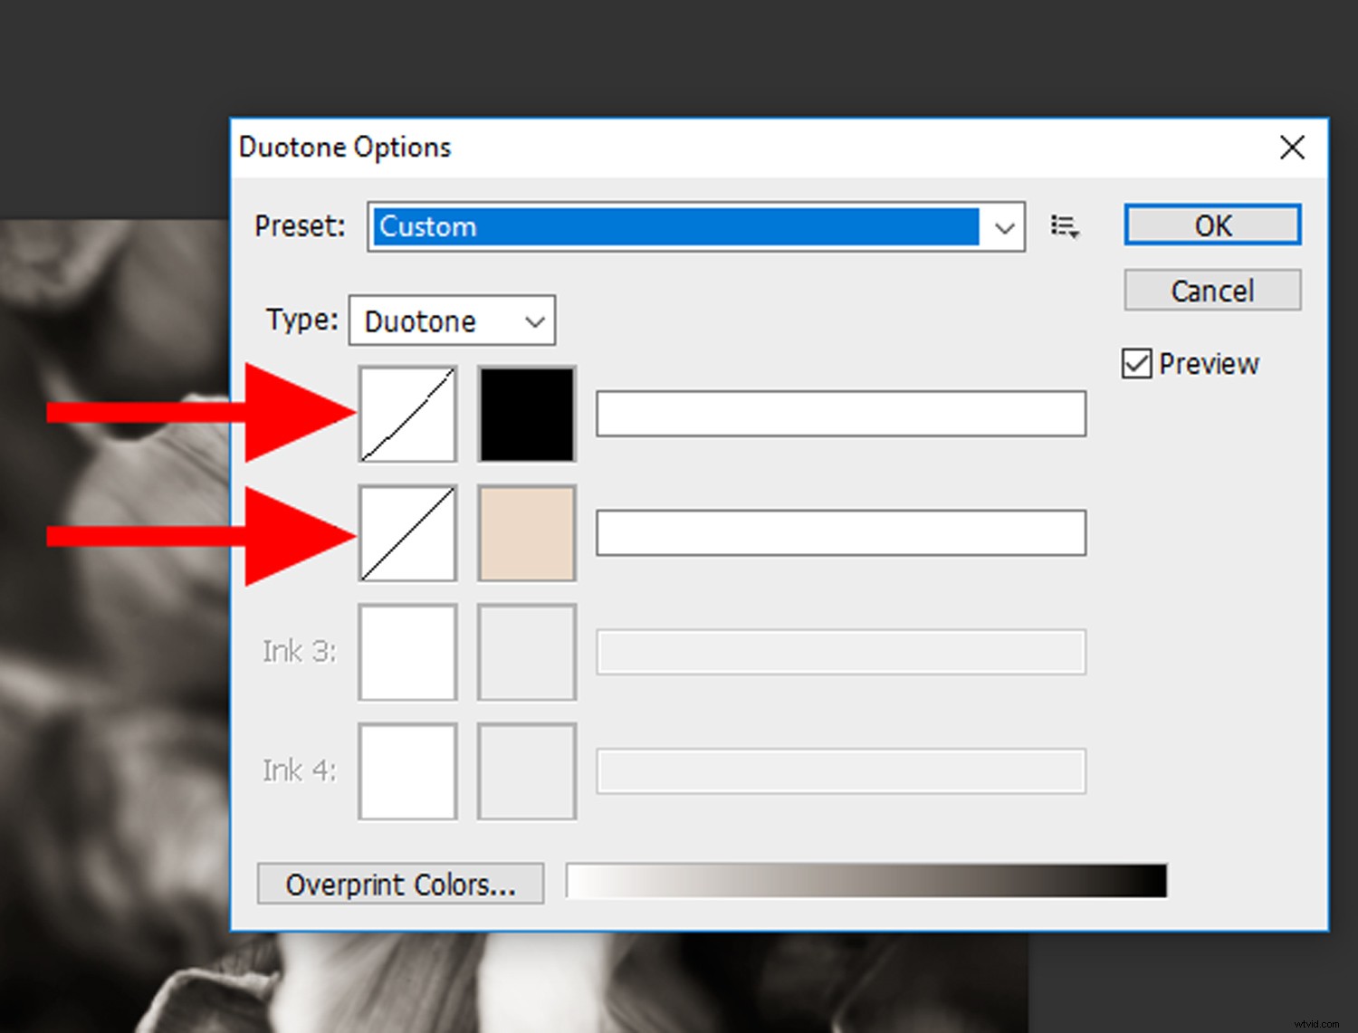Toggle the Preview checkbox
The height and width of the screenshot is (1033, 1358).
coord(1136,363)
